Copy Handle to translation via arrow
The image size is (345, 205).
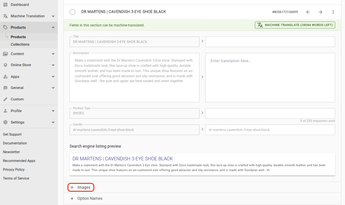click(203, 129)
